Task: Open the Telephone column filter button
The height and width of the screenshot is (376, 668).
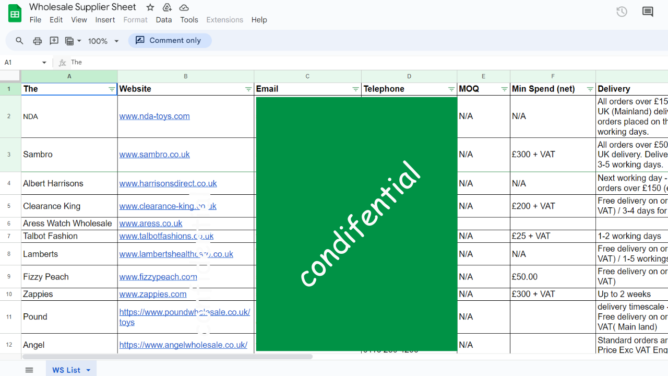Action: tap(451, 89)
